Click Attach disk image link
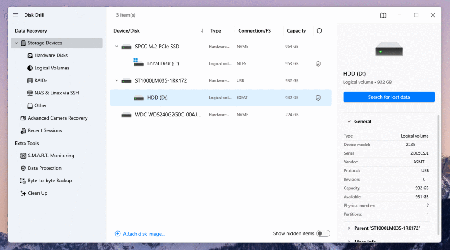The height and width of the screenshot is (250, 450). [x=144, y=234]
